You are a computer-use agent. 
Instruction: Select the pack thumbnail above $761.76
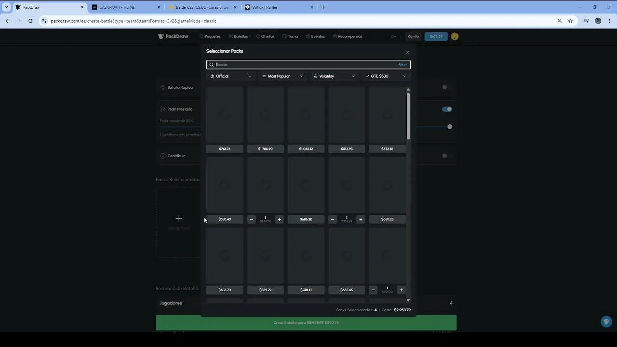point(225,115)
